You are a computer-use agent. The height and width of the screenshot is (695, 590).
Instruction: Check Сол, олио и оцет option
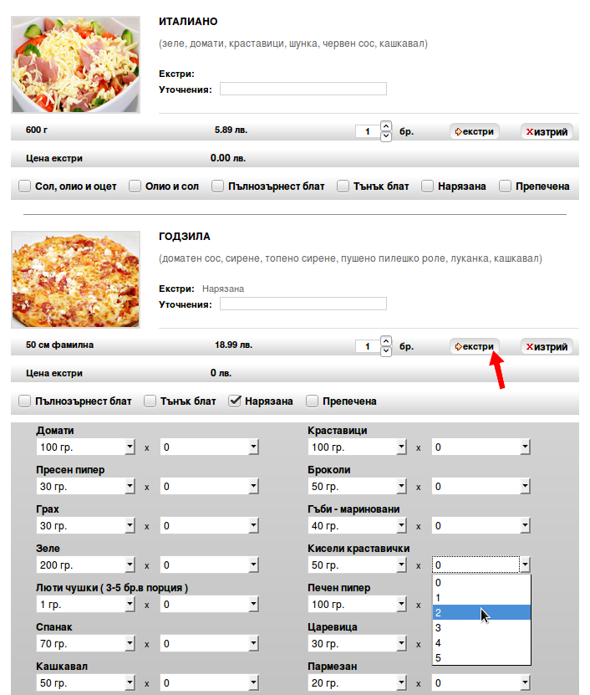point(25,187)
